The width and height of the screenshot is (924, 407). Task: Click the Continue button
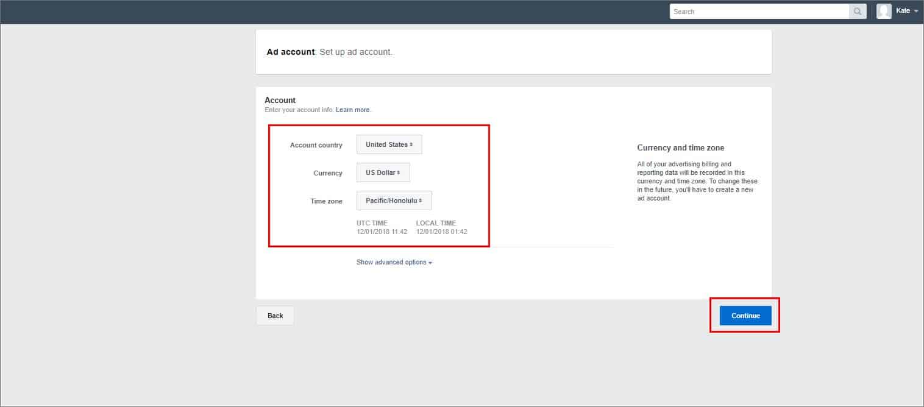tap(745, 315)
